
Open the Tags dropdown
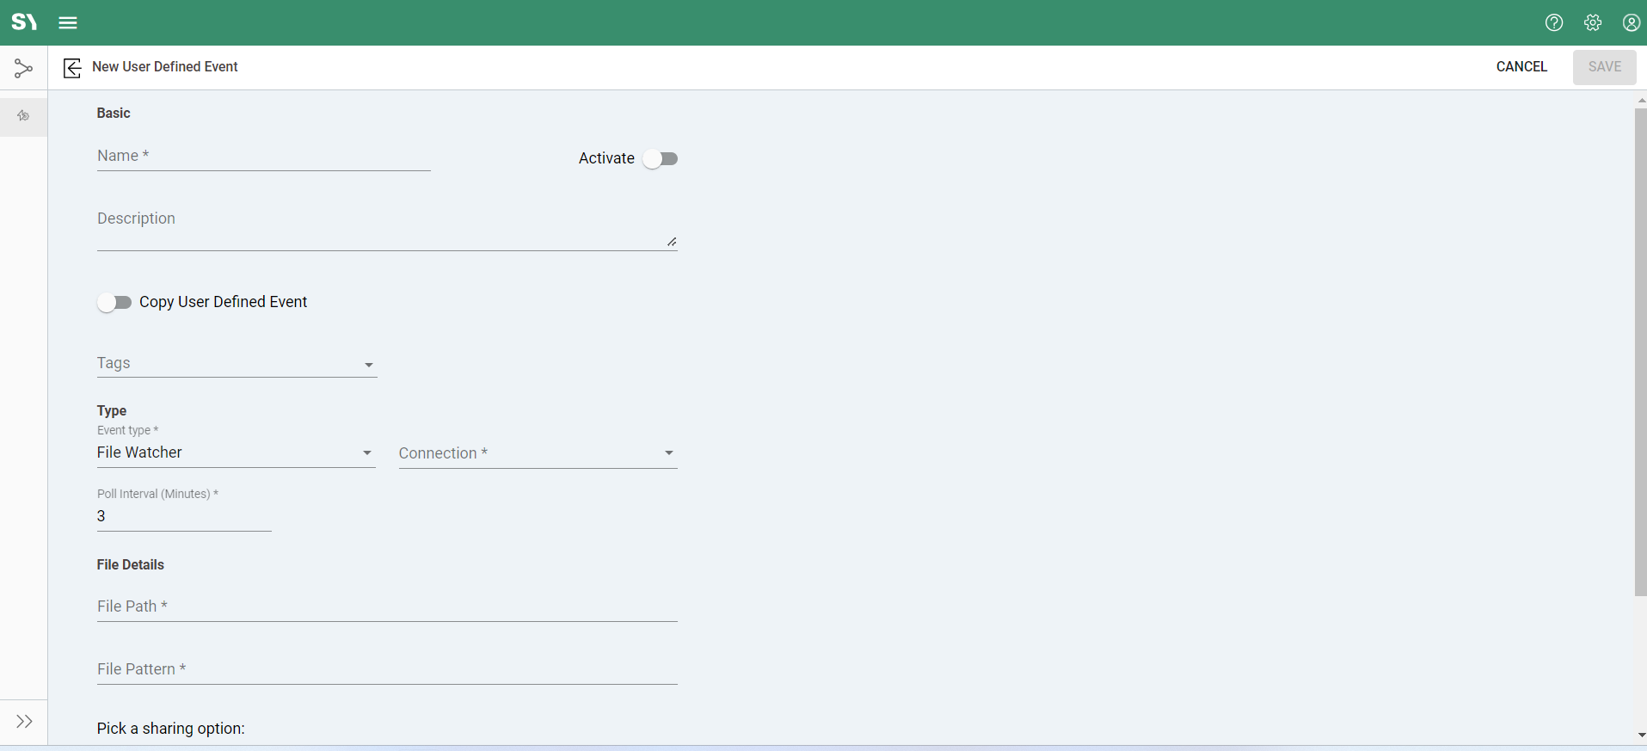pyautogui.click(x=237, y=364)
